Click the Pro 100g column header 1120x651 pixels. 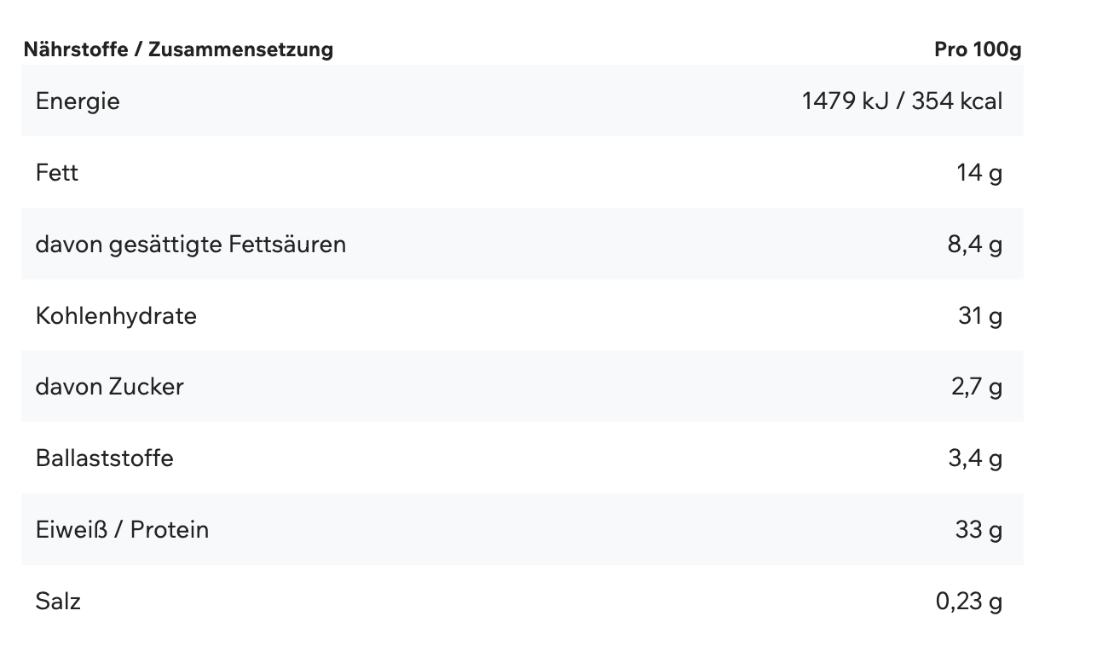(x=977, y=49)
